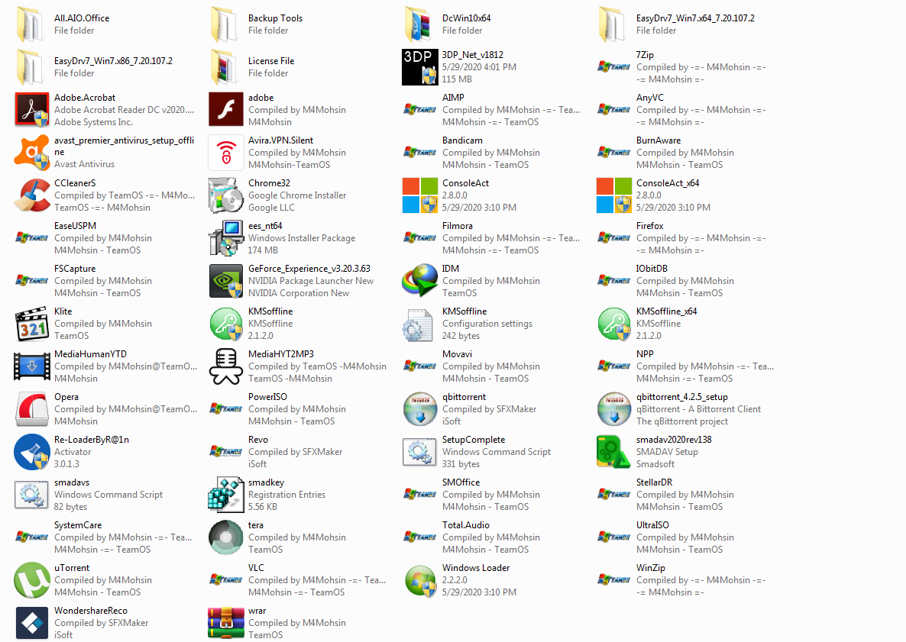Click the MediaHumanYTD filmstrip icon
Image resolution: width=906 pixels, height=642 pixels.
(x=32, y=366)
